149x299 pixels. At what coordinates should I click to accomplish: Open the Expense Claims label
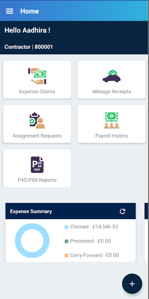point(37,92)
